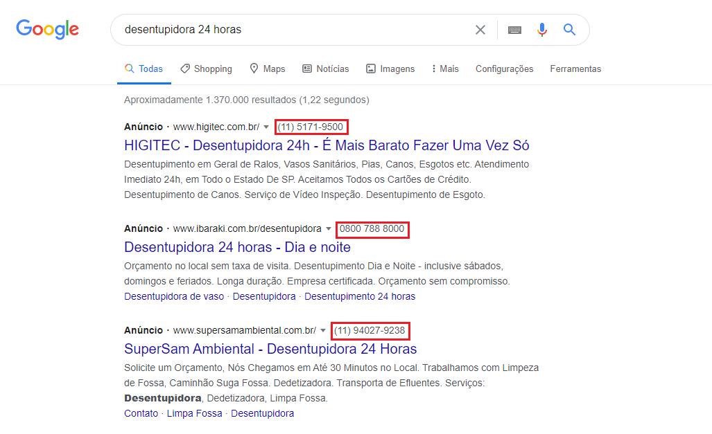Click the Desentupimento 24 horas sitelink
The image size is (712, 434).
pyautogui.click(x=360, y=296)
